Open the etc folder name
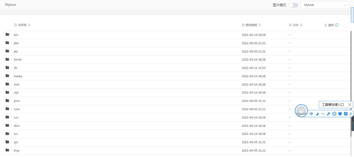Screen dimensions: 354x157 (16, 51)
